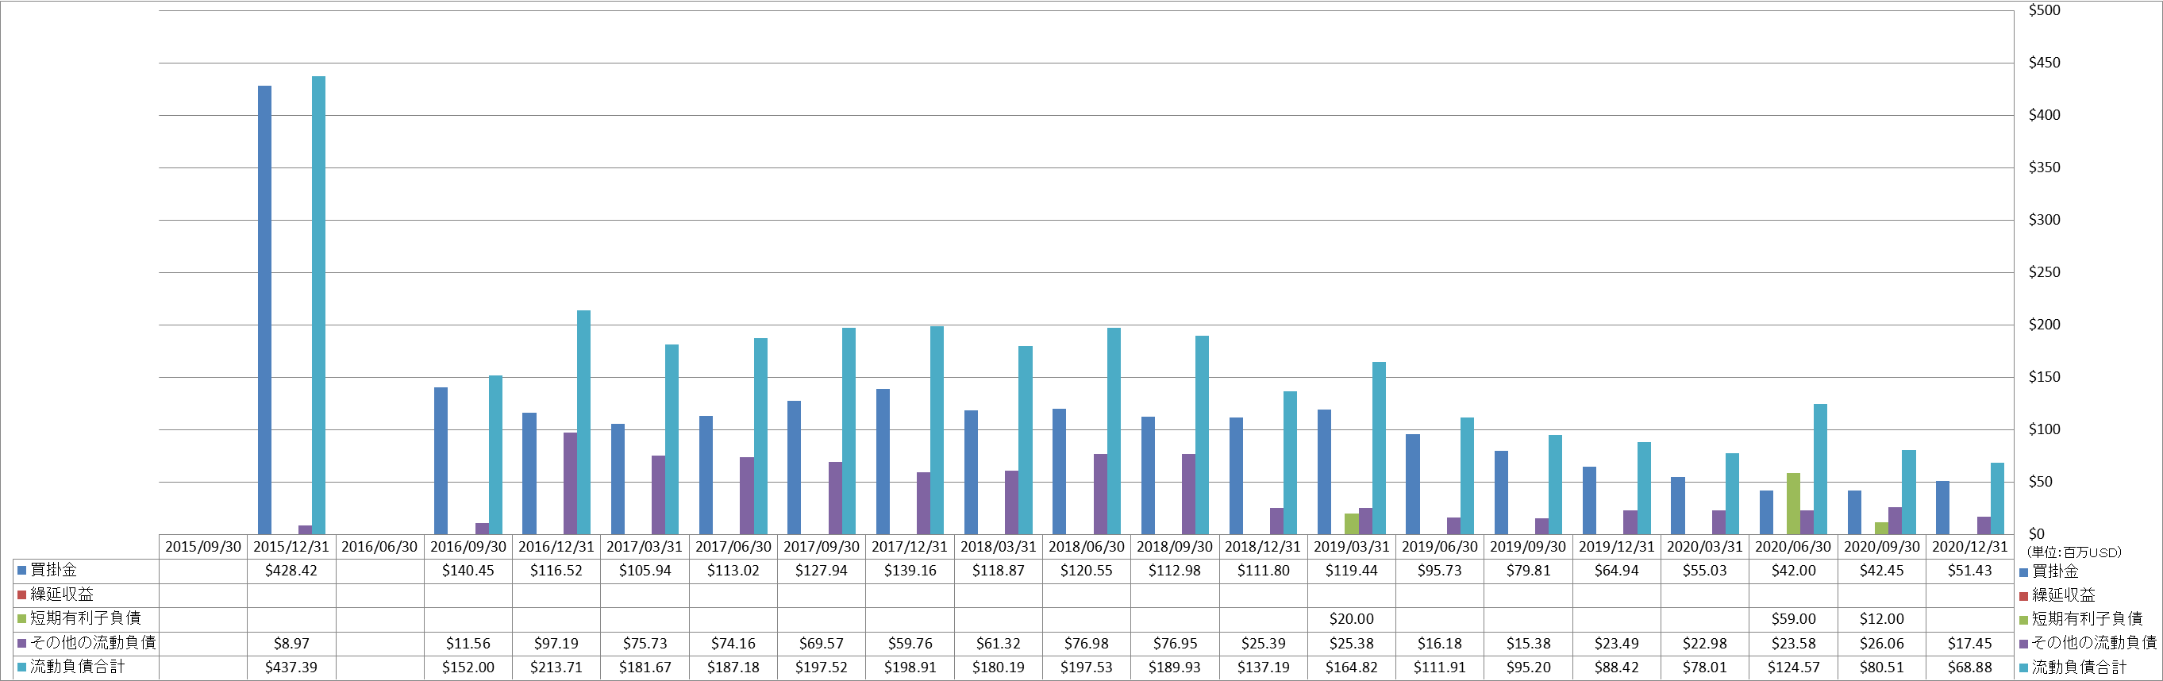
Task: Select the $97.19 other current liabilities cell
Action: coord(556,643)
